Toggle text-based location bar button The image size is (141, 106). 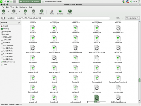(x=3, y=18)
